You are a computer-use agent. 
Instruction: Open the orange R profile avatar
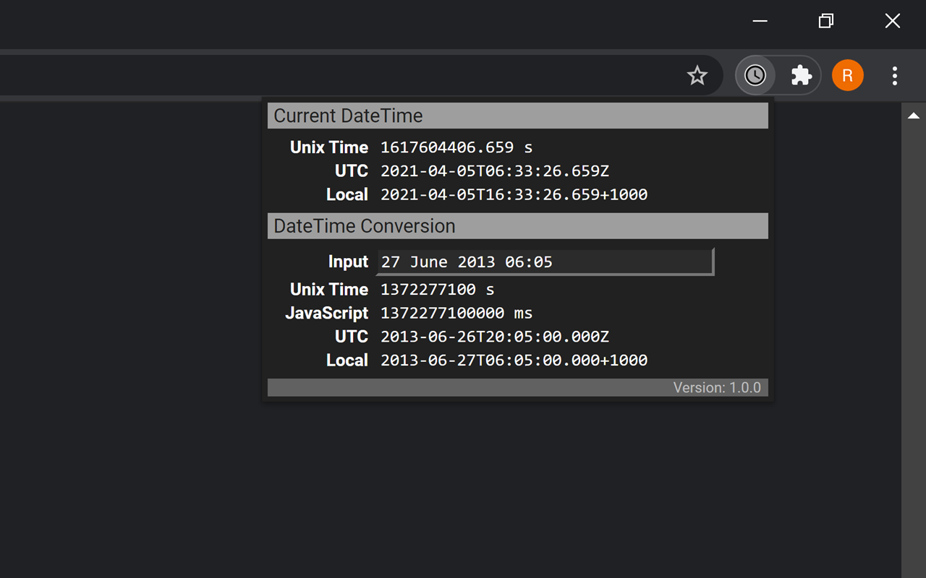pyautogui.click(x=847, y=75)
